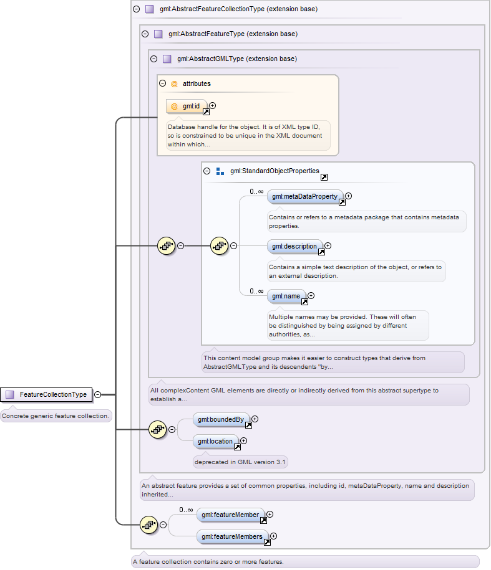Select the gml:featureMember element
The height and width of the screenshot is (570, 491).
click(231, 515)
